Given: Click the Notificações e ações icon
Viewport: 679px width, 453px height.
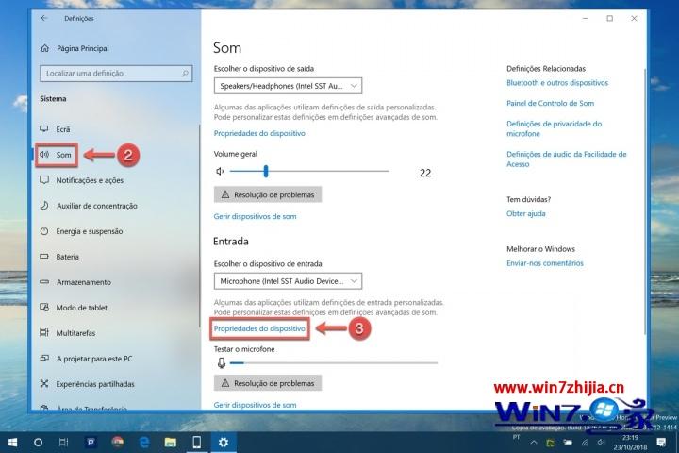Looking at the screenshot, I should [44, 180].
